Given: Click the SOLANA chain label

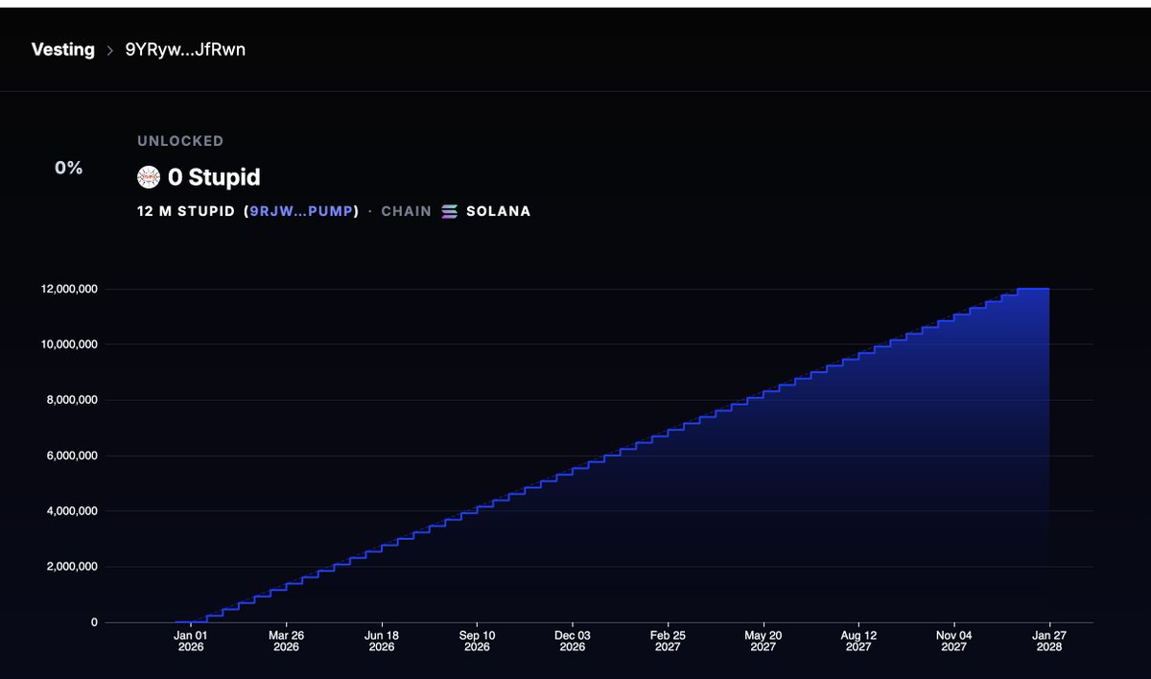Looking at the screenshot, I should (499, 211).
